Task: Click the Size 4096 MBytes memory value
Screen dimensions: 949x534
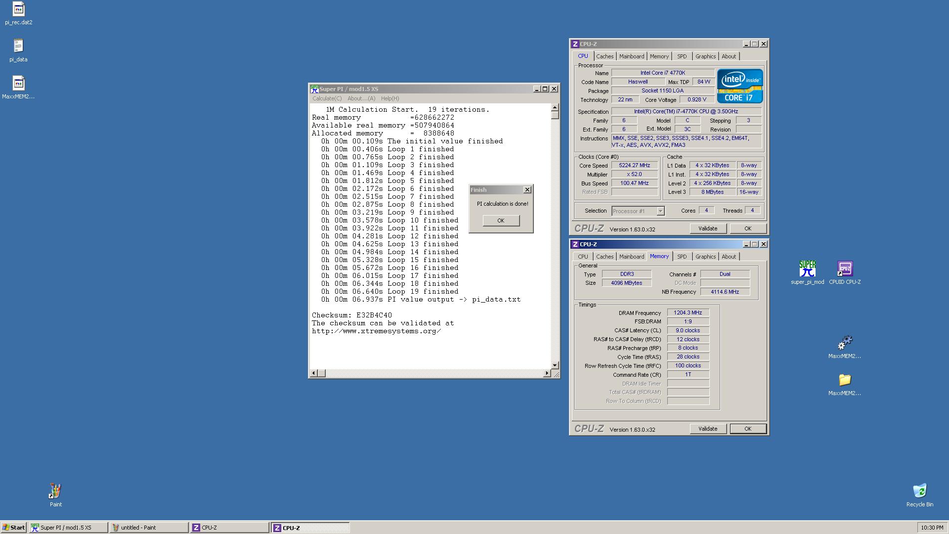Action: pos(627,283)
